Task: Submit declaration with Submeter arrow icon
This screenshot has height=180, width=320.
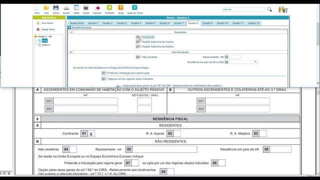Action: pos(97,8)
